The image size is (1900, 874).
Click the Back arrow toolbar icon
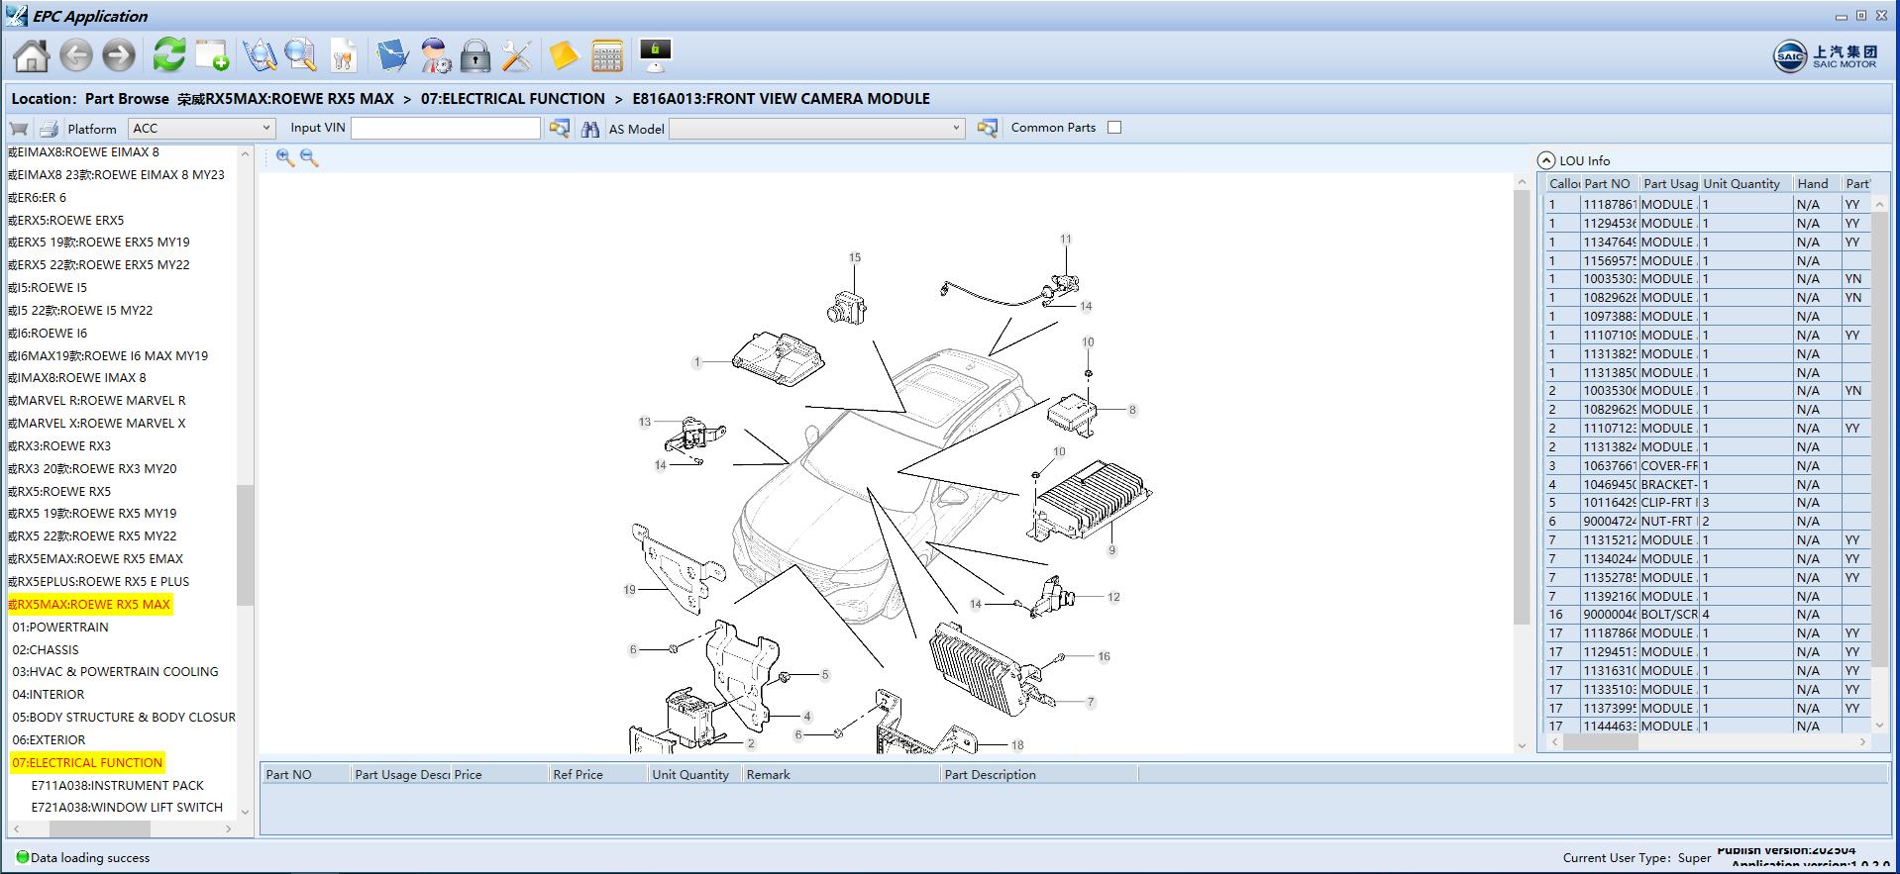point(76,55)
